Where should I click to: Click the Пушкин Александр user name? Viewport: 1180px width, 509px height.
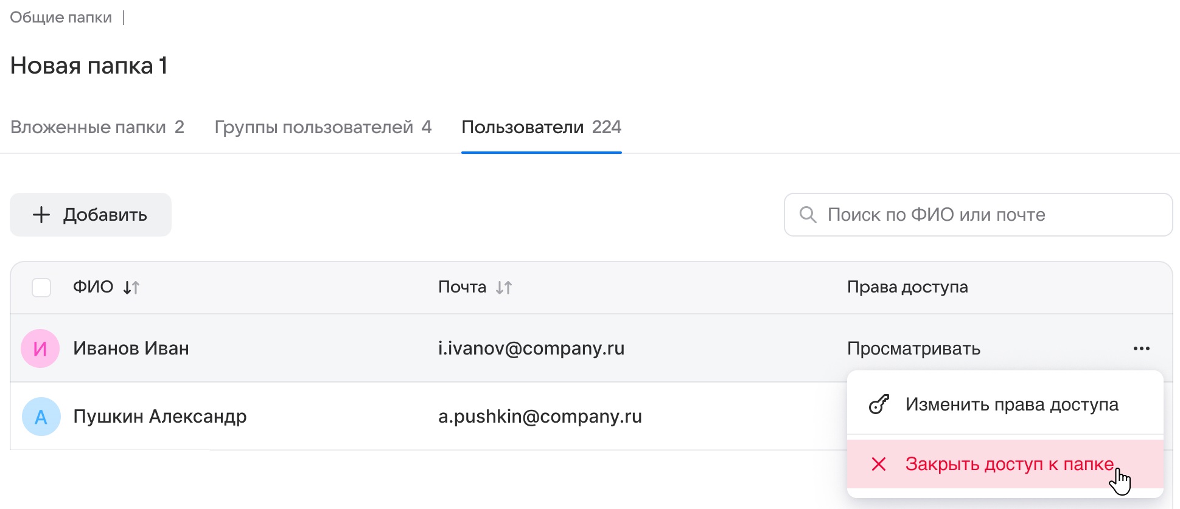[x=159, y=417]
